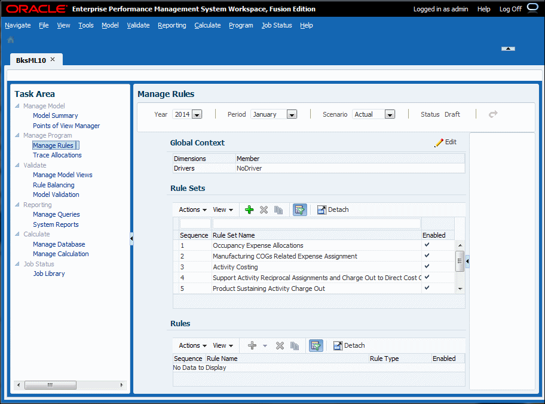The image size is (545, 404).
Task: Collapse the Job Status tree node
Action: click(17, 264)
